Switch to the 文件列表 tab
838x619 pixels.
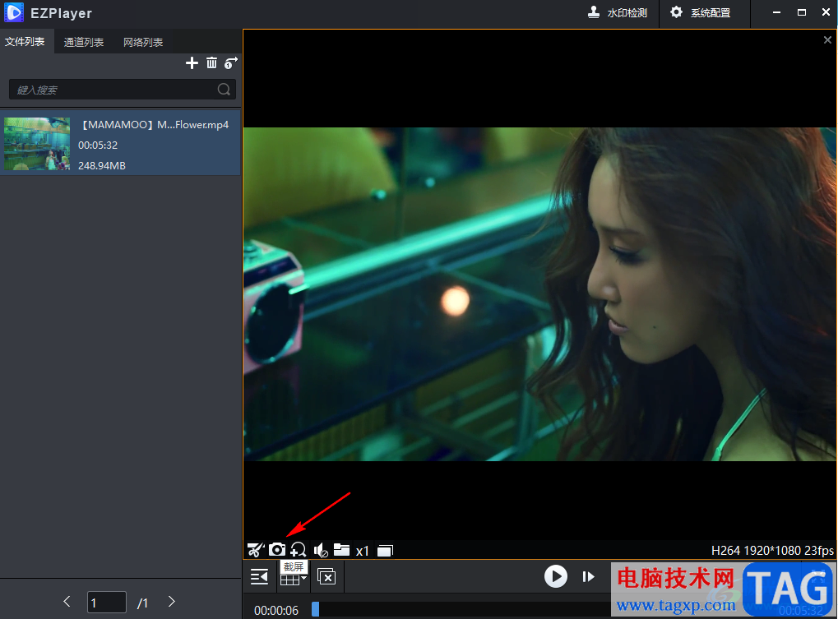pos(25,42)
